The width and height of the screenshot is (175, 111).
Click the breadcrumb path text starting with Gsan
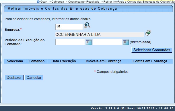[x=108, y=2]
